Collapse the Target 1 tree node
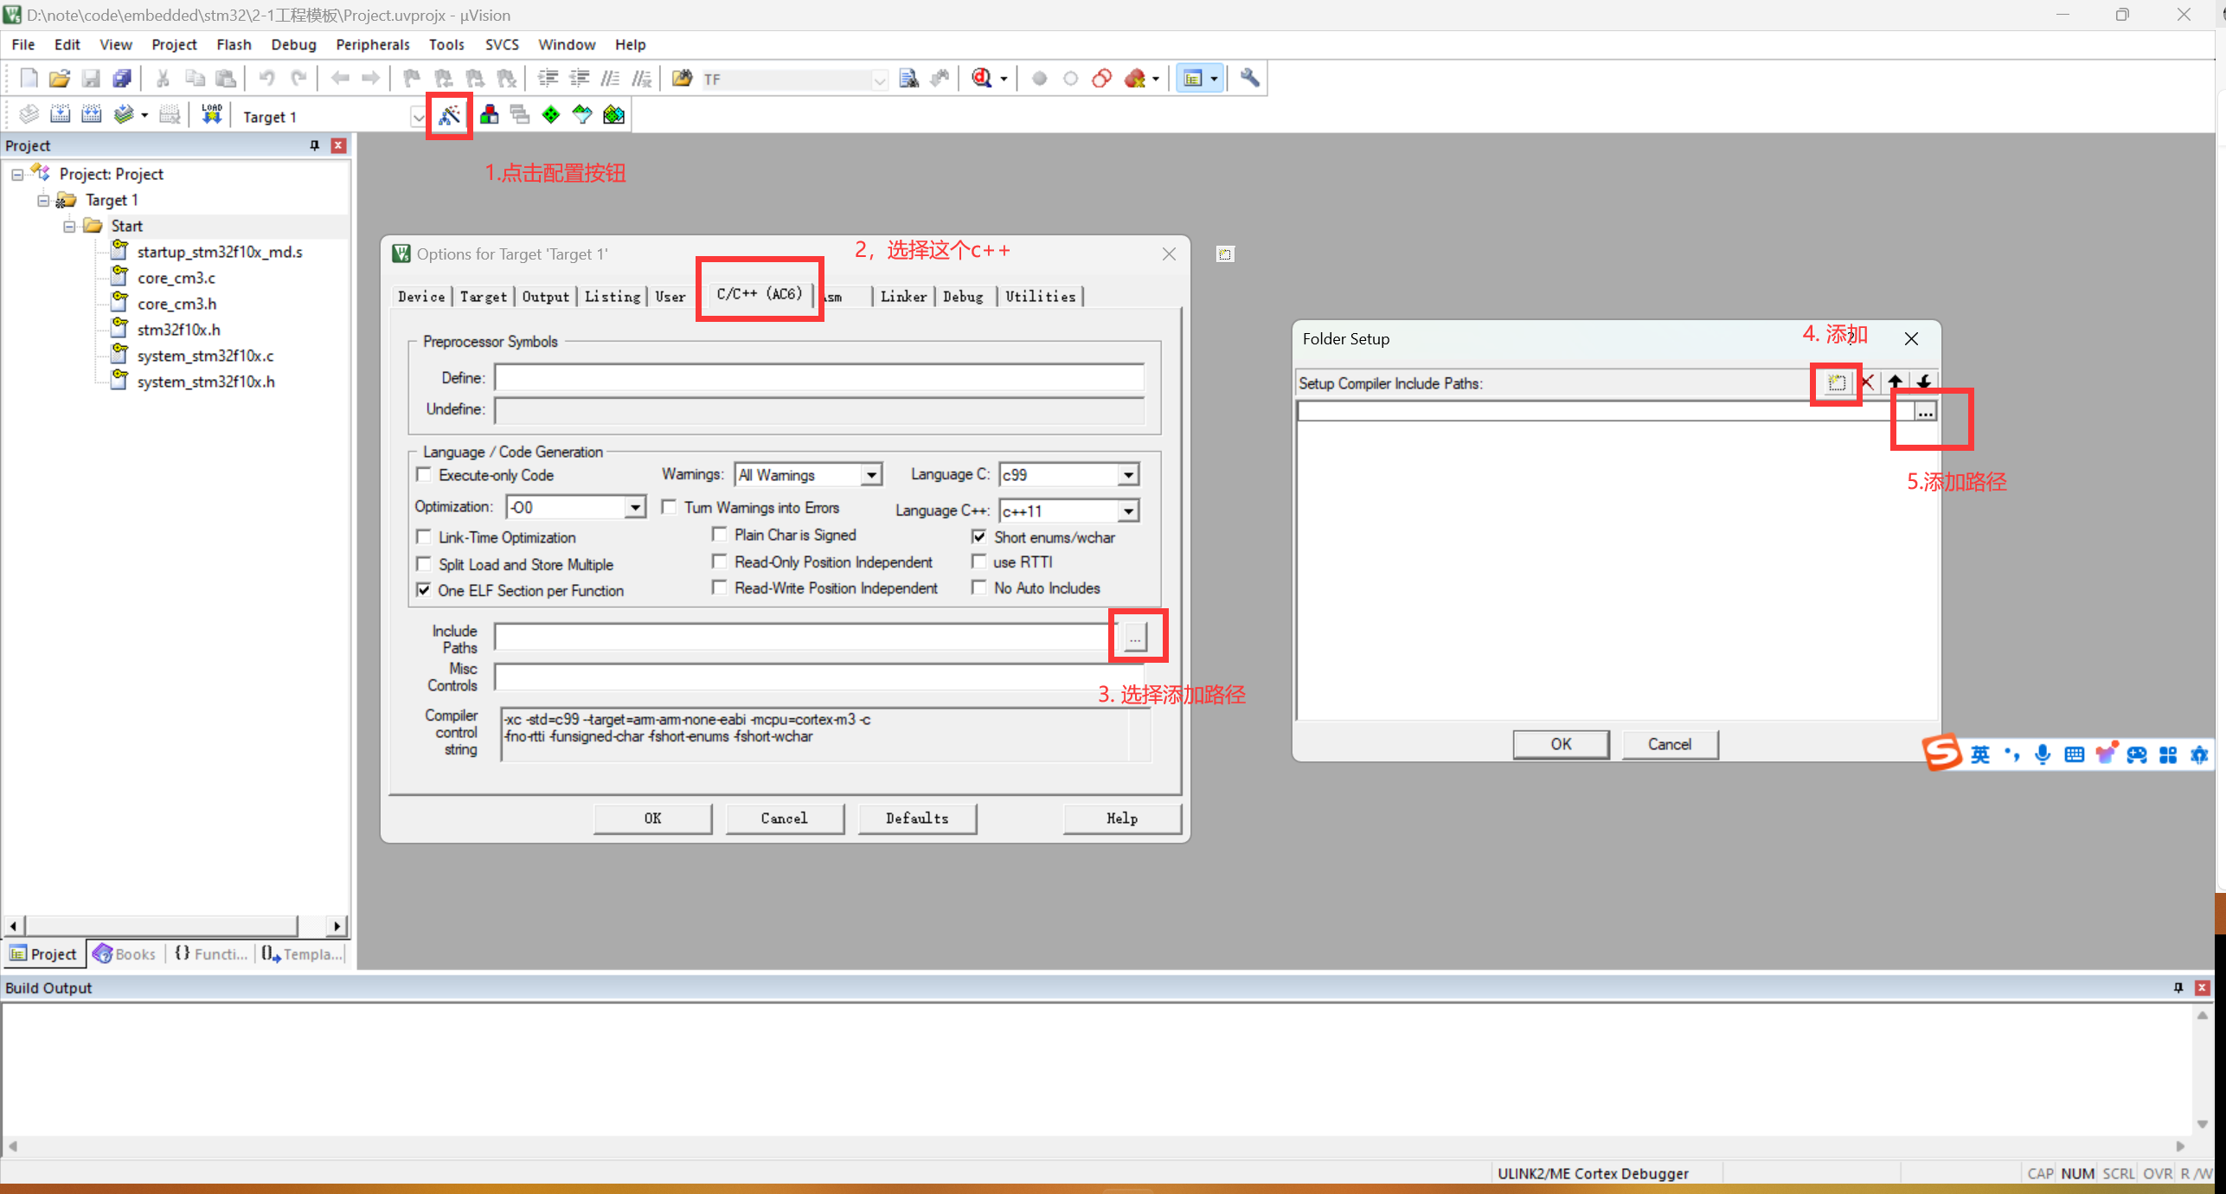2226x1194 pixels. pos(43,201)
